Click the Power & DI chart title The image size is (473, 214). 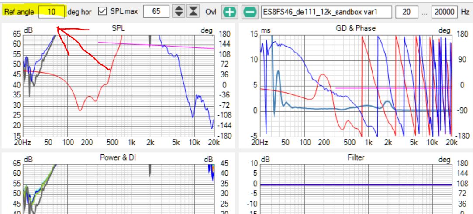[118, 157]
